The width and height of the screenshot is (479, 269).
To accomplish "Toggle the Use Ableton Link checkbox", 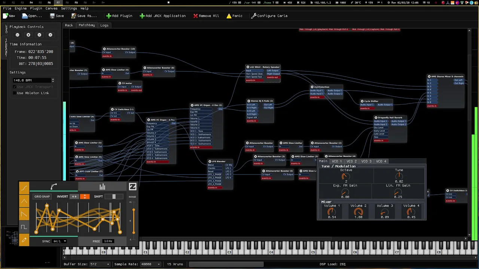I will point(15,93).
